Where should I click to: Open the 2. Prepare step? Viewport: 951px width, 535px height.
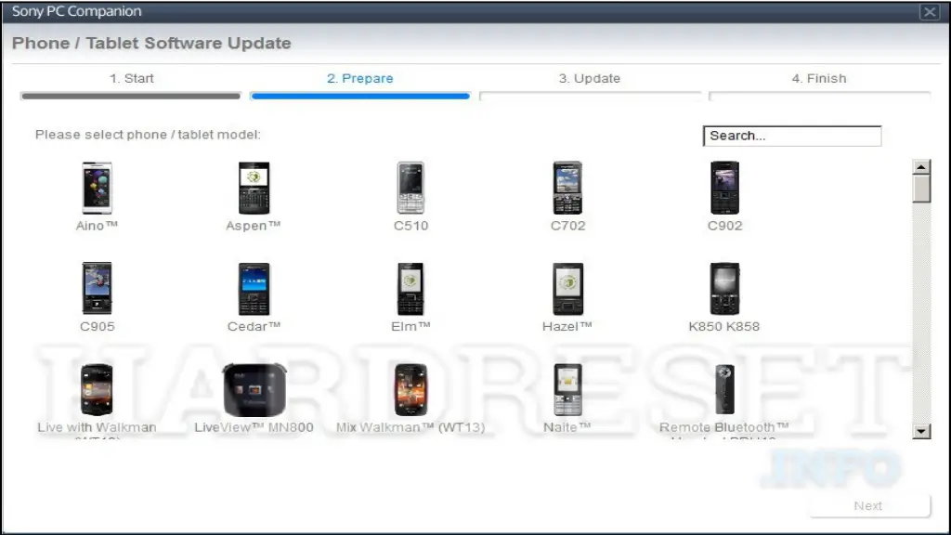coord(360,78)
